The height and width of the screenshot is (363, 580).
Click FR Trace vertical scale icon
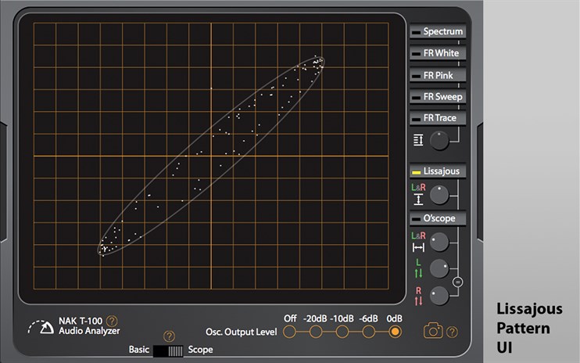[418, 140]
